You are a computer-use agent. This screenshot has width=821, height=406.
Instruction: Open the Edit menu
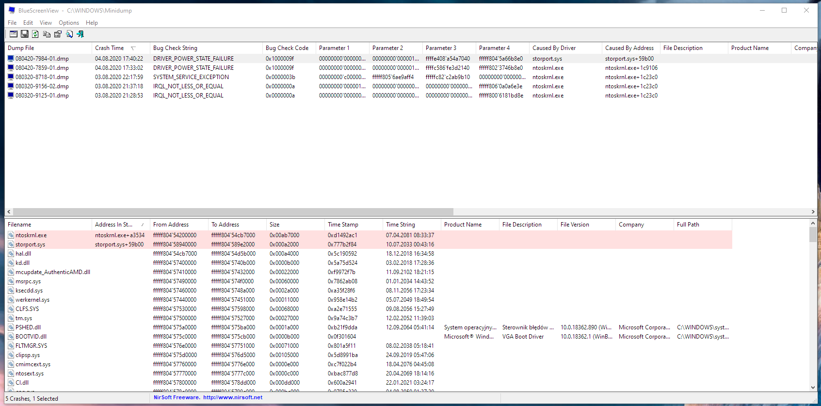pyautogui.click(x=28, y=23)
